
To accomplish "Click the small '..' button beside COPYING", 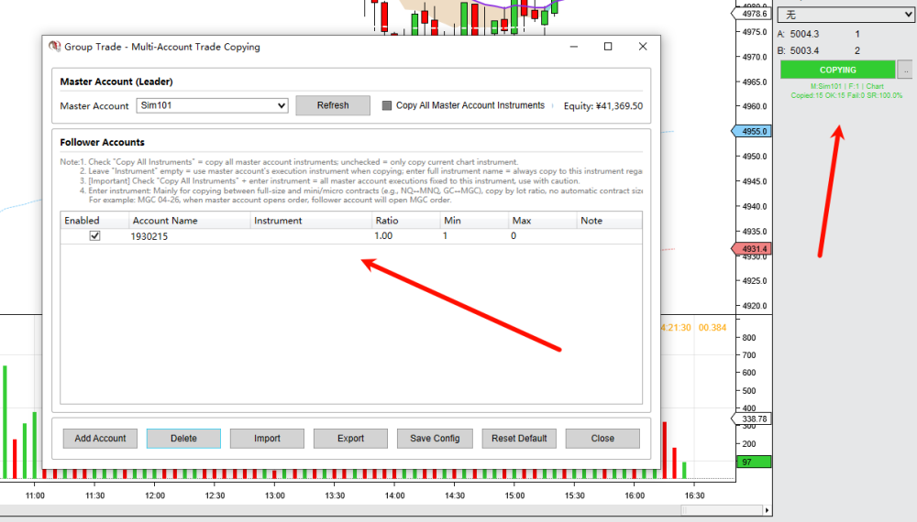I will [x=904, y=70].
